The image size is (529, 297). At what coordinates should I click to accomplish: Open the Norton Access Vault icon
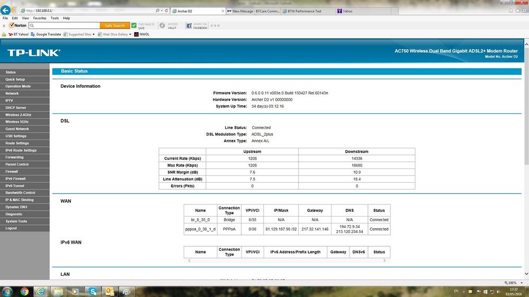(x=162, y=25)
